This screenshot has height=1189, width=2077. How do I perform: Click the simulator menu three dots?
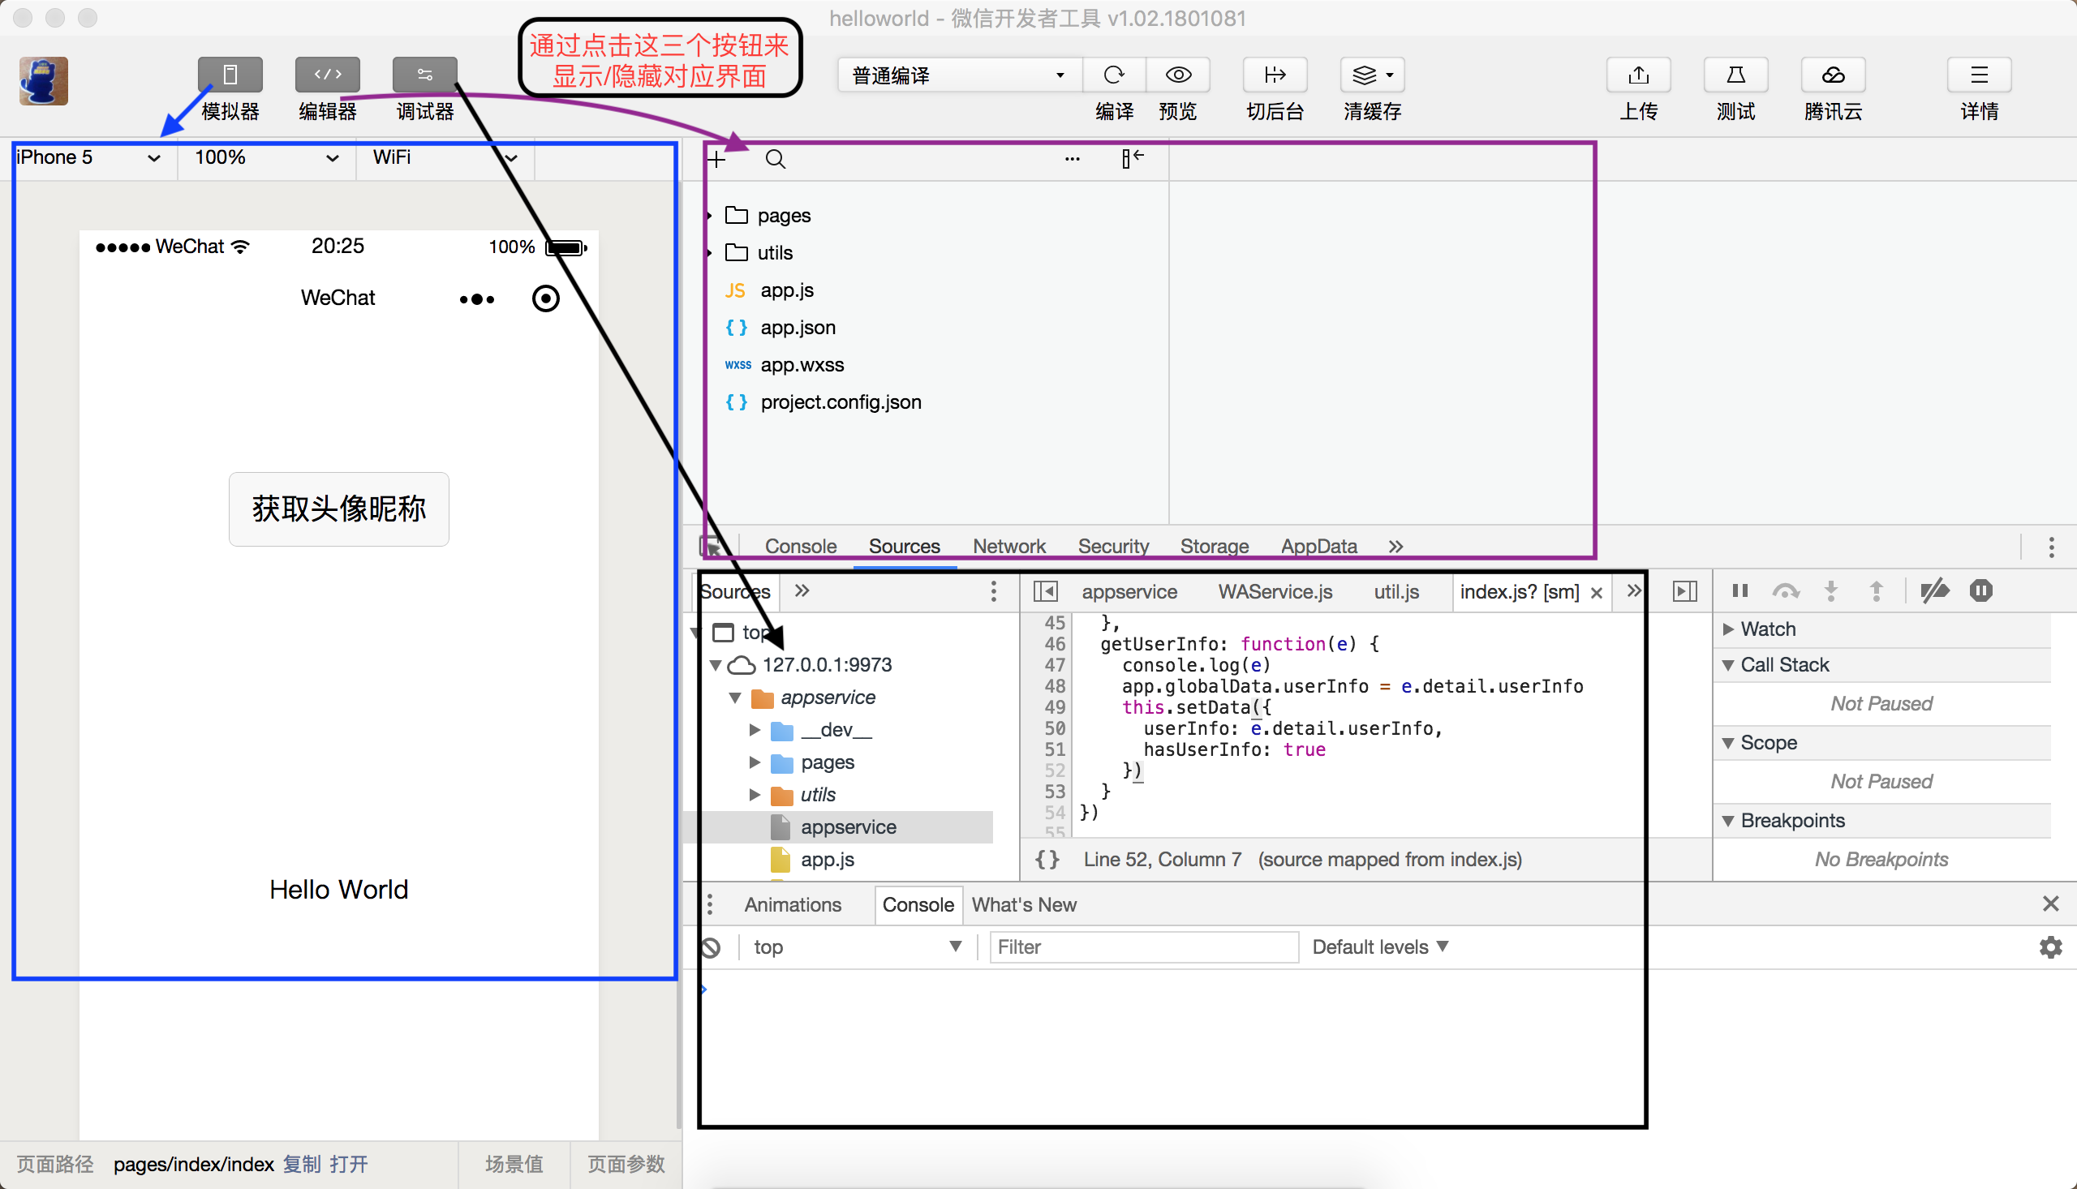[x=477, y=300]
